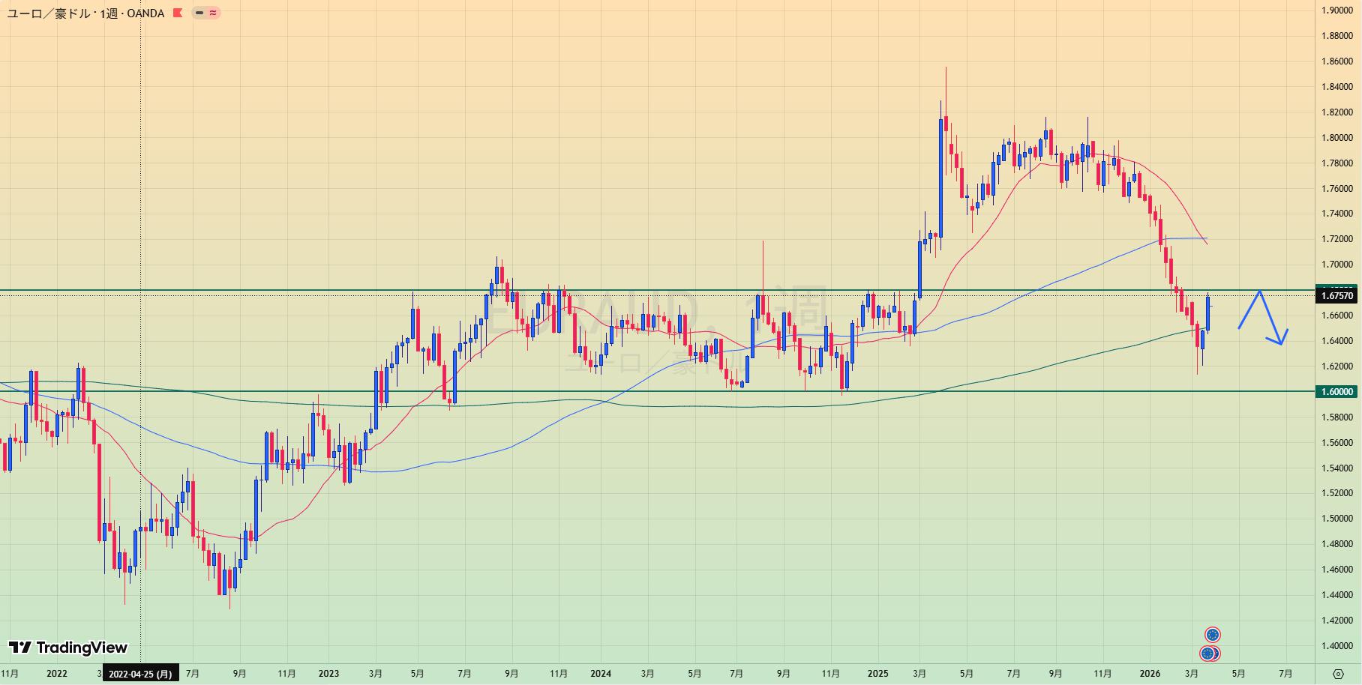Click the TradingView logo
1362x685 pixels.
[x=67, y=648]
